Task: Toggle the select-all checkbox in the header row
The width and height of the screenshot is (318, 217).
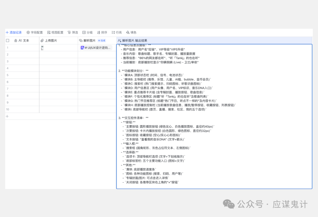Action: (x=7, y=40)
